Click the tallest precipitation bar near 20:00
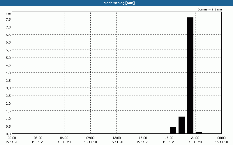Screen dimensions: 233x145 (x=190, y=75)
